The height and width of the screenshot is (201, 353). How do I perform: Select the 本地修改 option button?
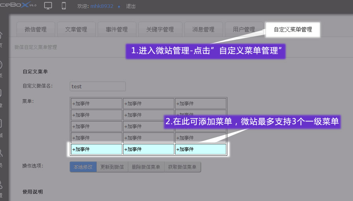click(83, 167)
